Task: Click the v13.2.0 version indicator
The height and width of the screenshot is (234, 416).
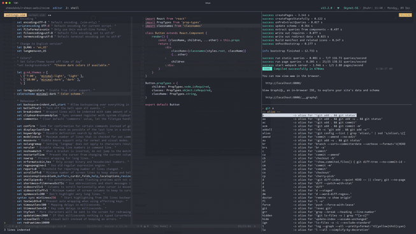Action: click(x=326, y=8)
